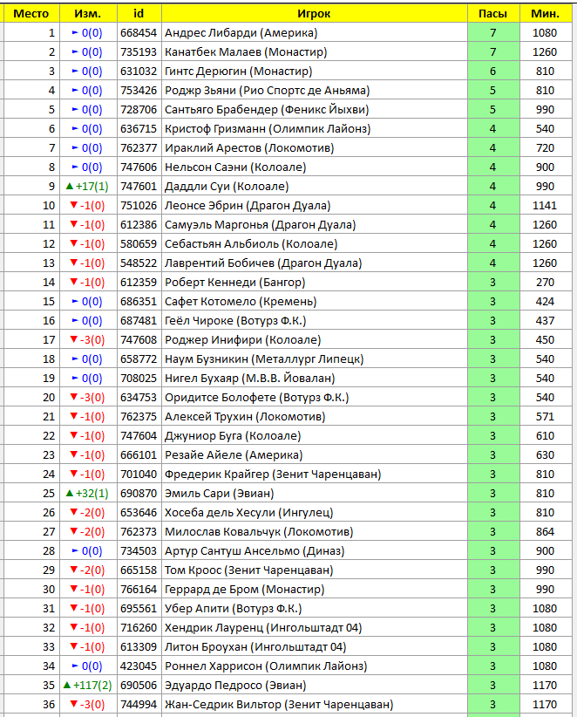Image resolution: width=577 pixels, height=717 pixels.
Task: Select Литон Броухан (Ингольштадт 04)
Action: coord(315,647)
